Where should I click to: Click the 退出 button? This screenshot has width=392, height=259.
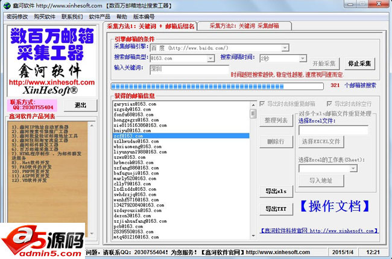coord(80,106)
